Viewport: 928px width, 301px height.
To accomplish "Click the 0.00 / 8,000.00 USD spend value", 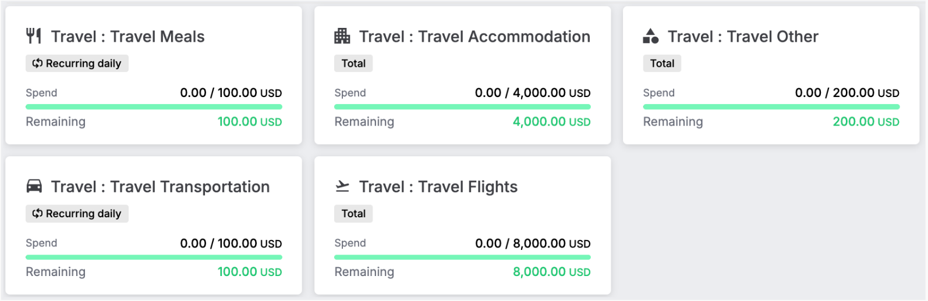I will pyautogui.click(x=533, y=243).
